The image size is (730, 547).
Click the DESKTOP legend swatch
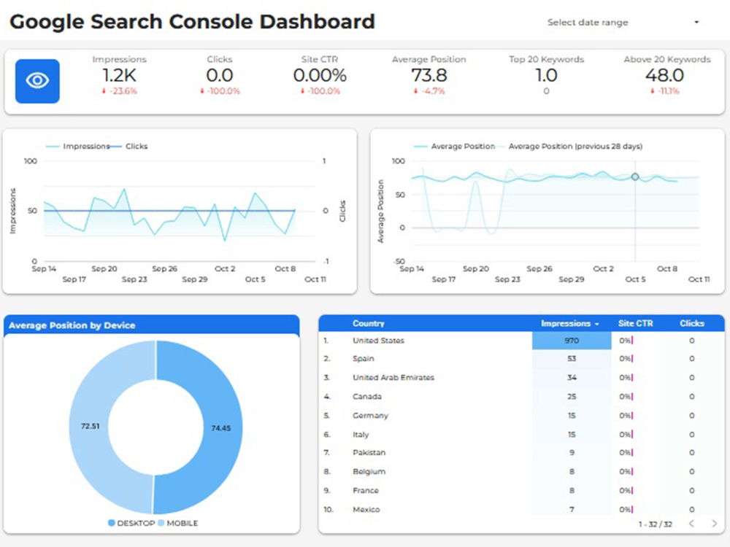pyautogui.click(x=111, y=523)
